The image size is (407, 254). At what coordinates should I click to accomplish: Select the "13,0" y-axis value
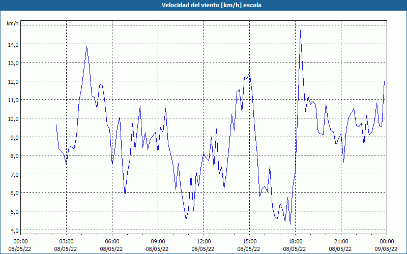(x=13, y=63)
